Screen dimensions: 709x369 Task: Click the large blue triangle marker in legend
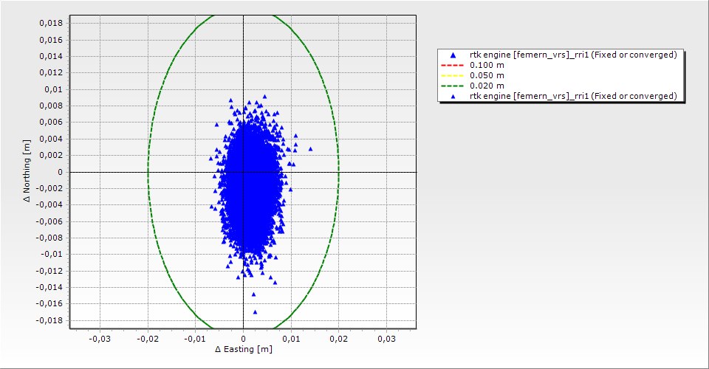coord(453,55)
